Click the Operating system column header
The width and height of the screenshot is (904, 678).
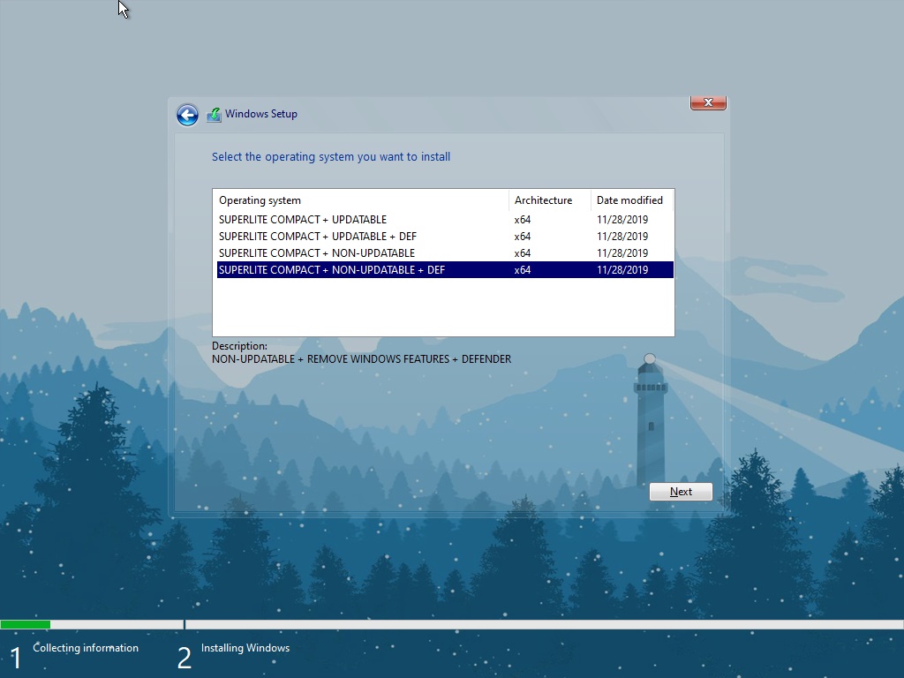(361, 200)
